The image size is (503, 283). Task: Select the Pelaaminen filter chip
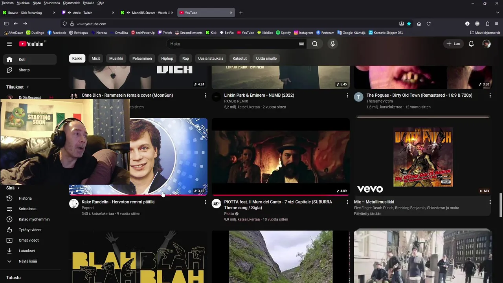[142, 59]
